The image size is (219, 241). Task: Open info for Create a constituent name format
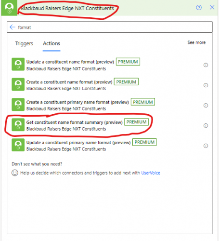click(206, 85)
